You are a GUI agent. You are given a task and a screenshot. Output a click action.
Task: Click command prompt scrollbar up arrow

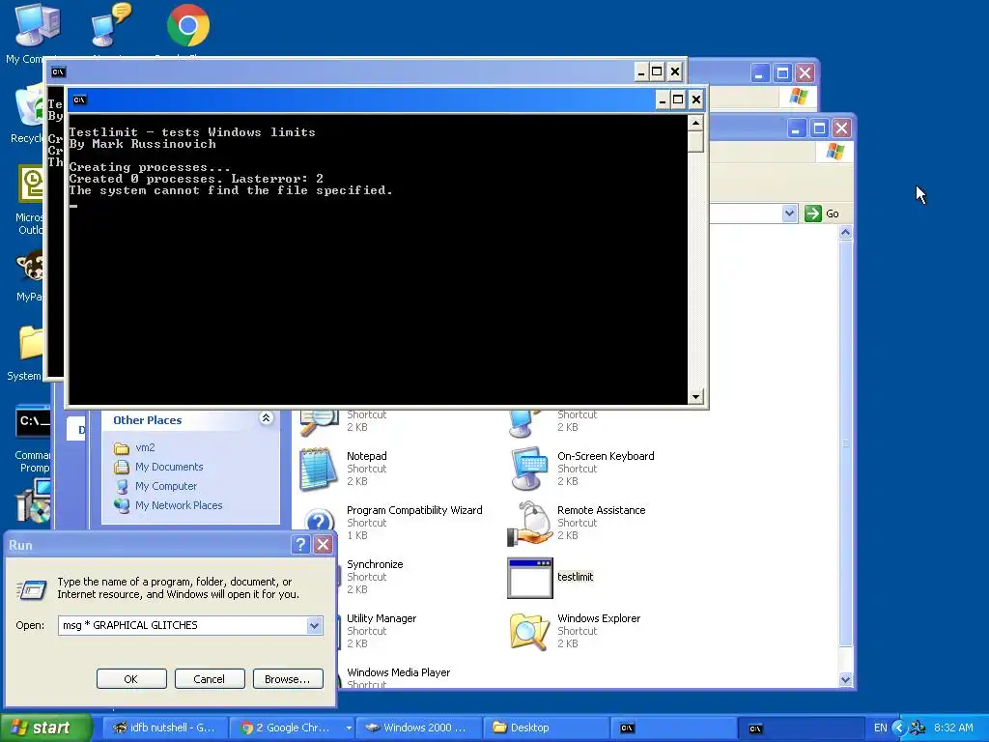[695, 123]
